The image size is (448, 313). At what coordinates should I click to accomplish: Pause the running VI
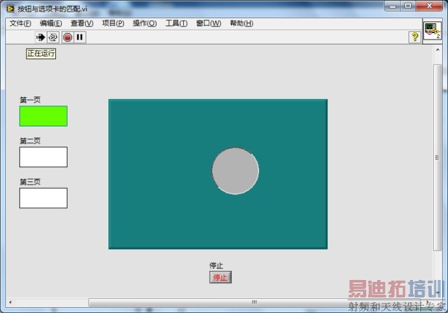point(80,37)
